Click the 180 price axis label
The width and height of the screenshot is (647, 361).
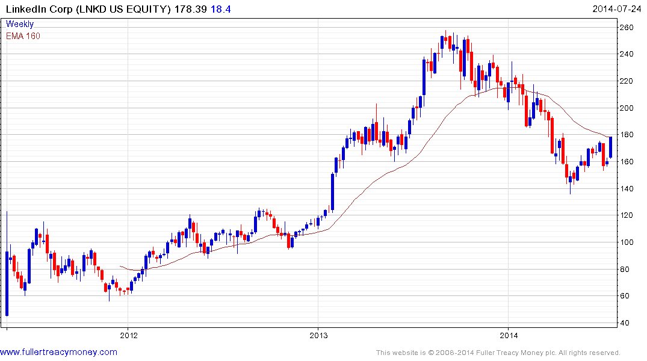(627, 135)
